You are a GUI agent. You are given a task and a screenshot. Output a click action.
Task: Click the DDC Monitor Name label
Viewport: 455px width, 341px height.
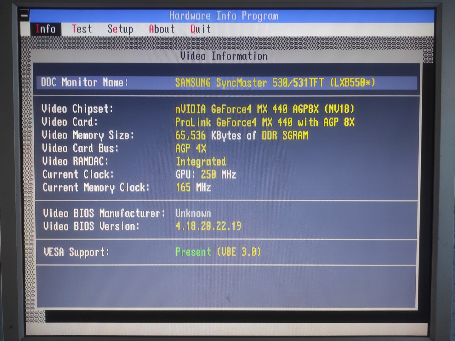84,83
